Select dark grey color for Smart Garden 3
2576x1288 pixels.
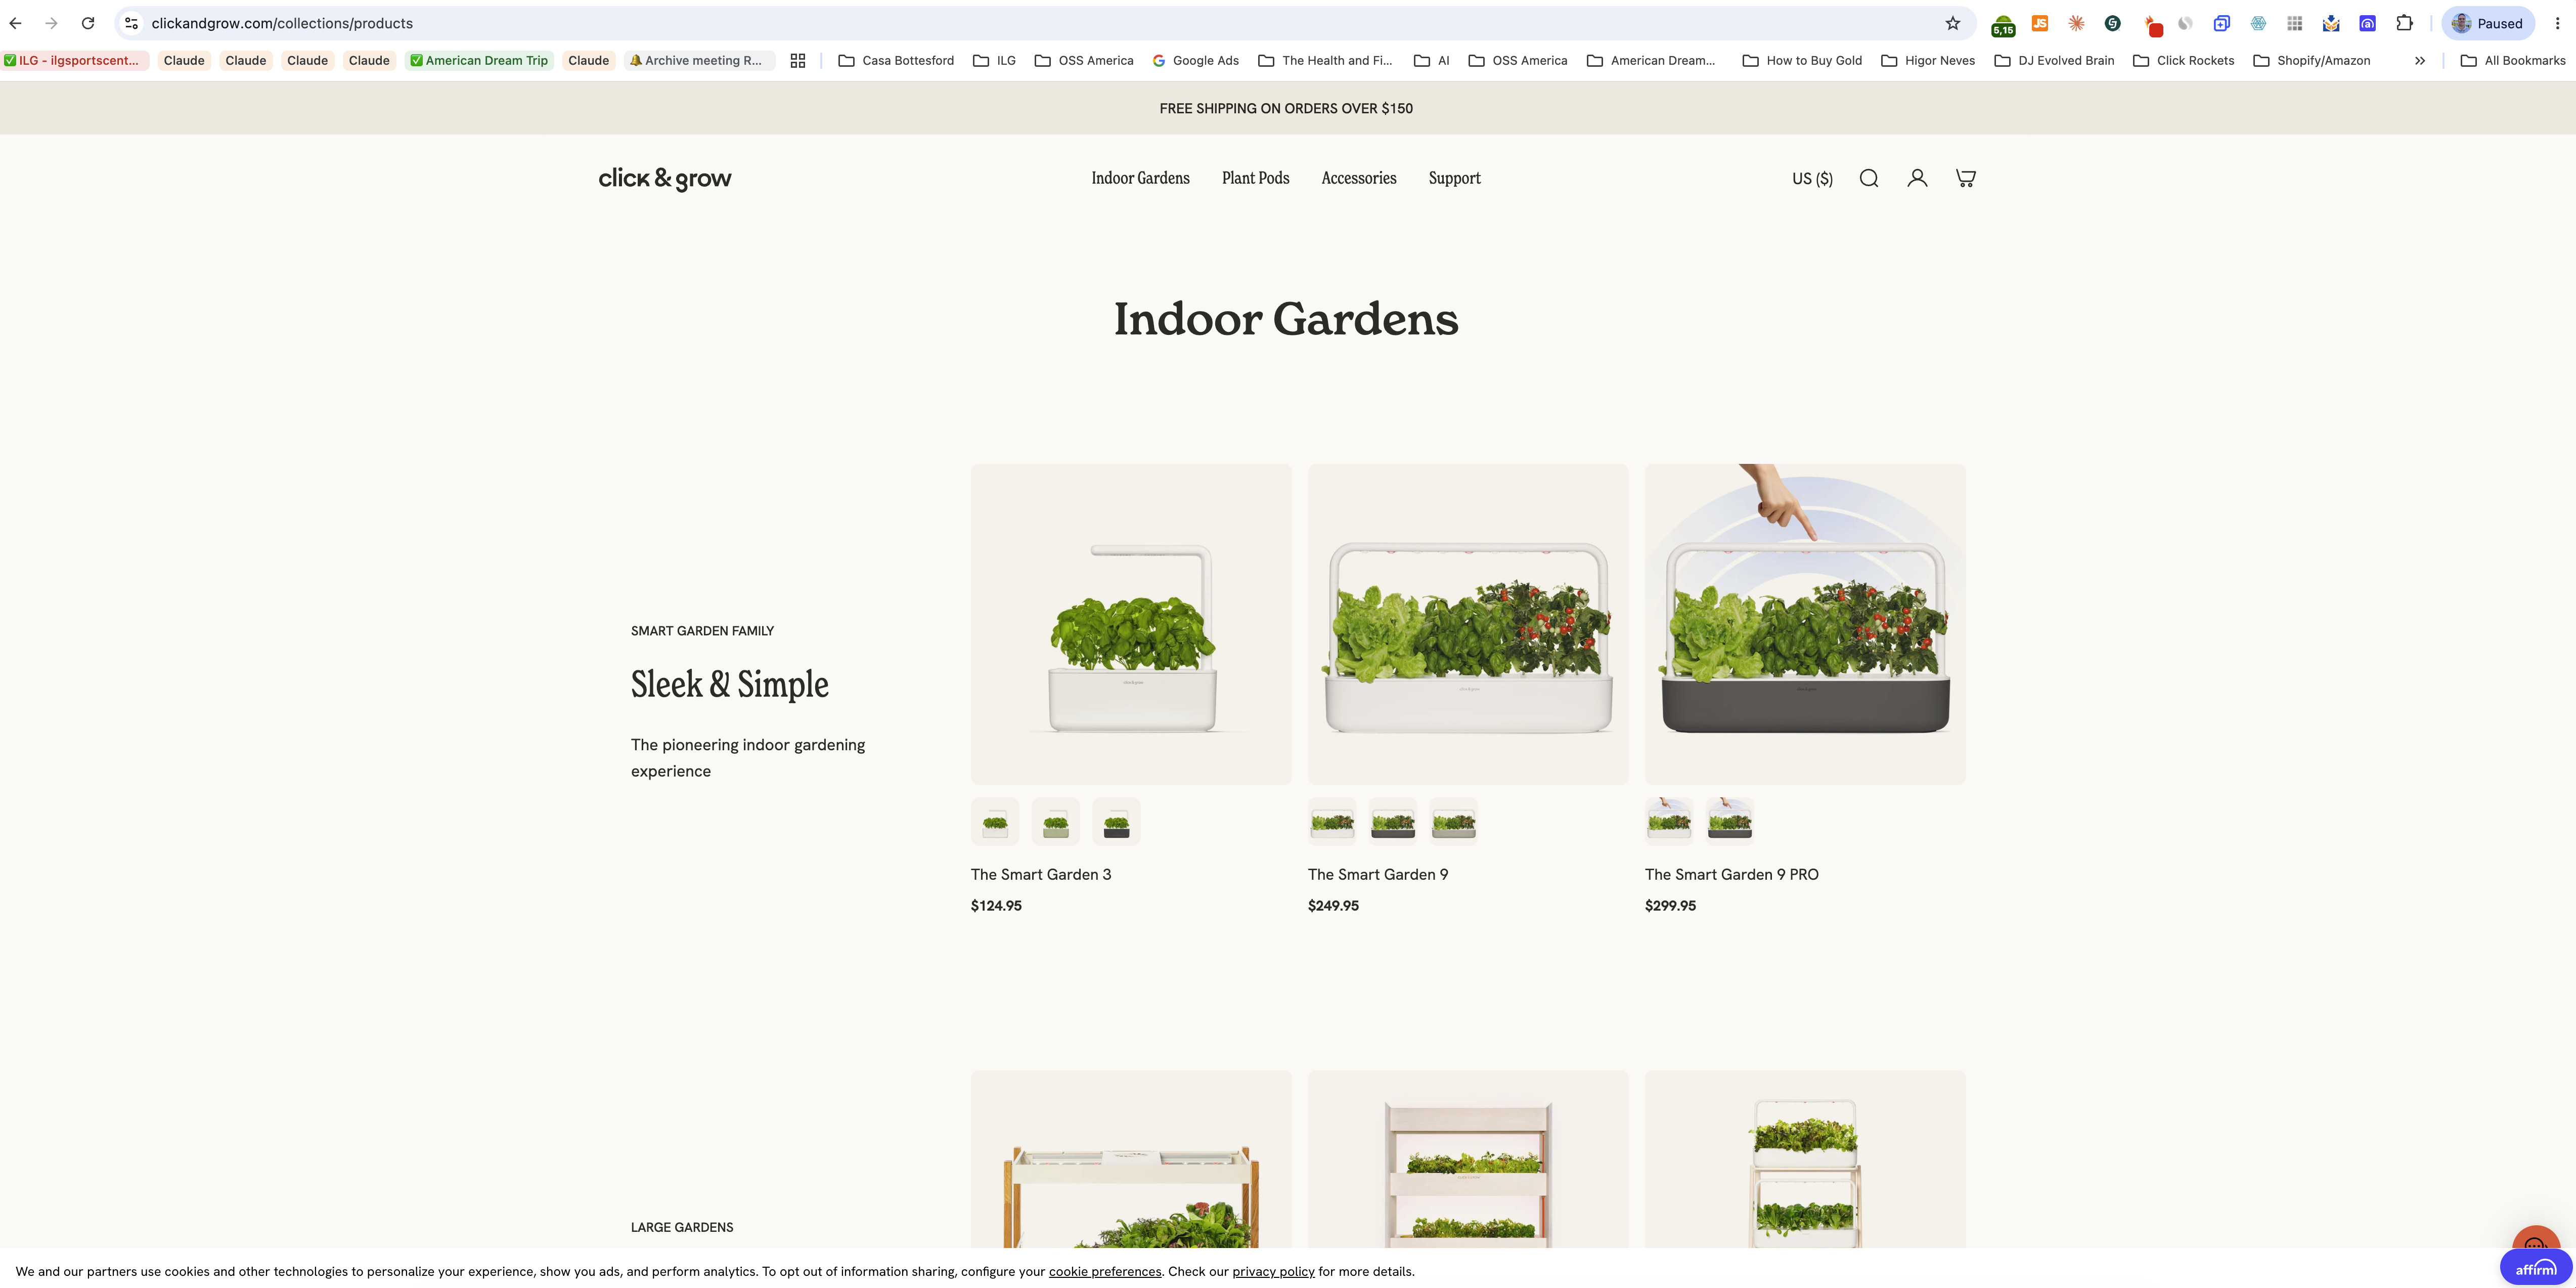click(x=1116, y=822)
